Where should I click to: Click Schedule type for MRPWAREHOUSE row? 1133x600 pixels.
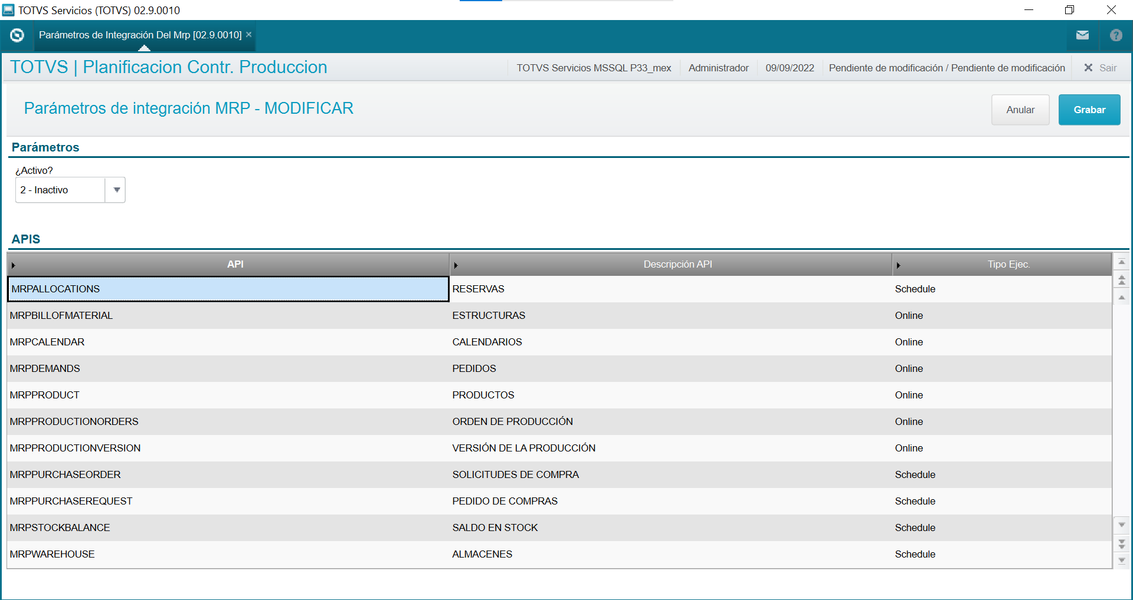pyautogui.click(x=1002, y=554)
